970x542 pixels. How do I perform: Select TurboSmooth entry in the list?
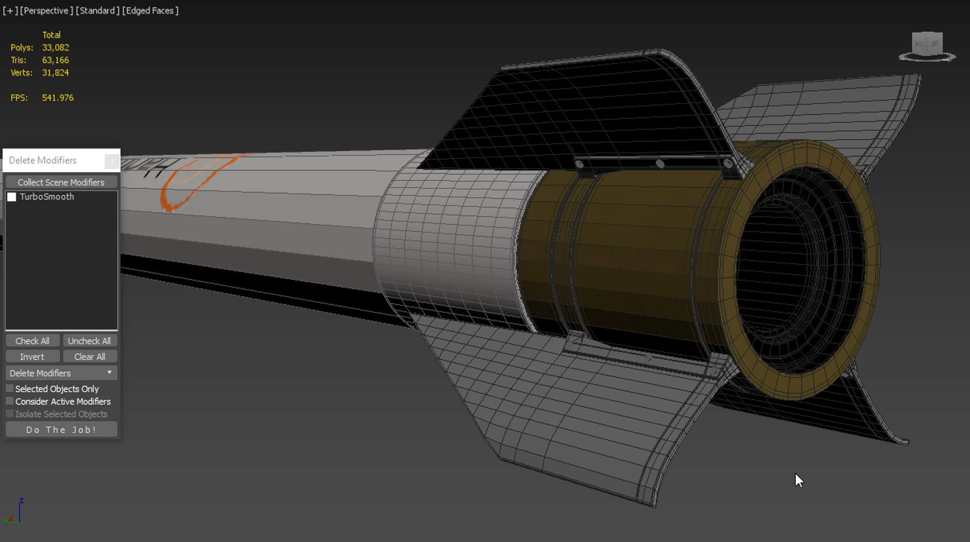click(x=47, y=197)
